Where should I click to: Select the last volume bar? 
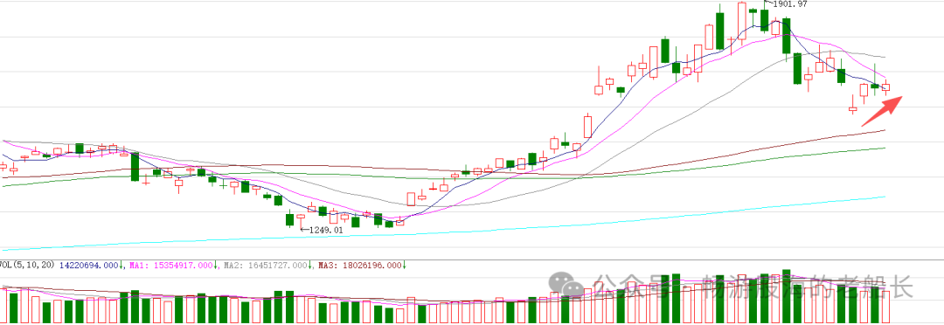click(885, 307)
